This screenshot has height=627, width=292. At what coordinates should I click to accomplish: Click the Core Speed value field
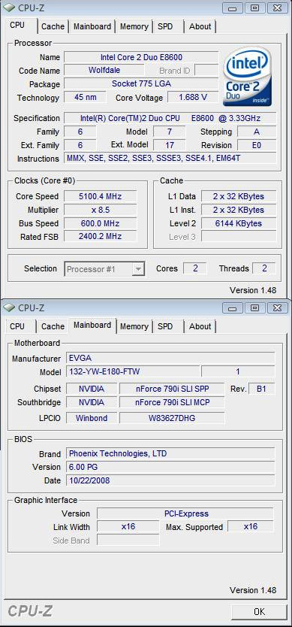pyautogui.click(x=101, y=196)
